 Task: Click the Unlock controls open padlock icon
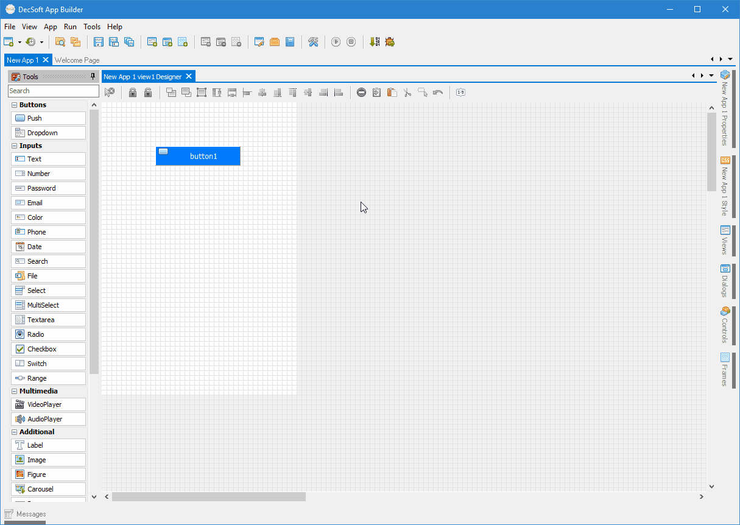click(148, 93)
